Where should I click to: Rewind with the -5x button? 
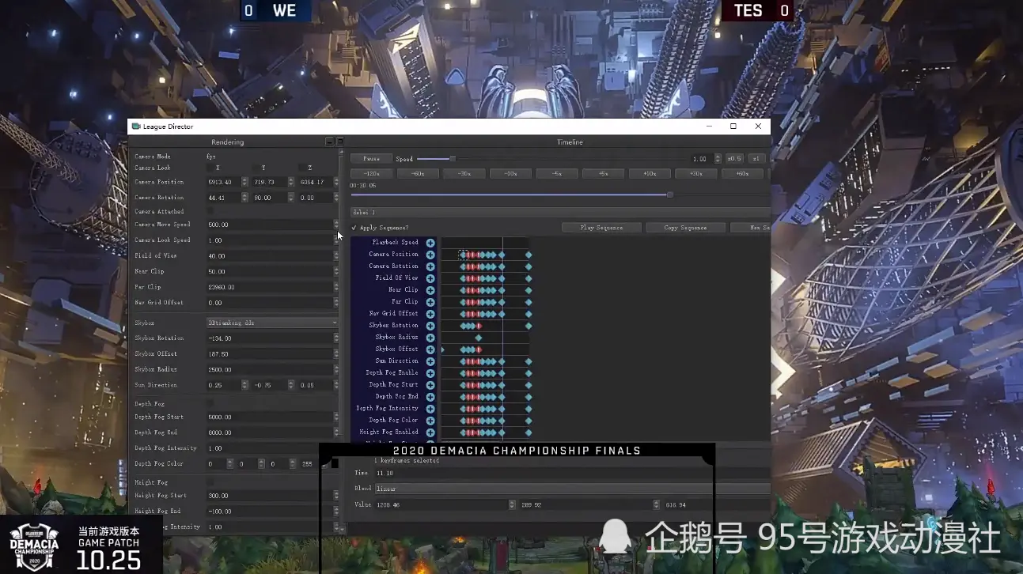coord(557,174)
